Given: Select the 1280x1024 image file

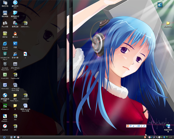Looking at the screenshot, I should 25,96.
